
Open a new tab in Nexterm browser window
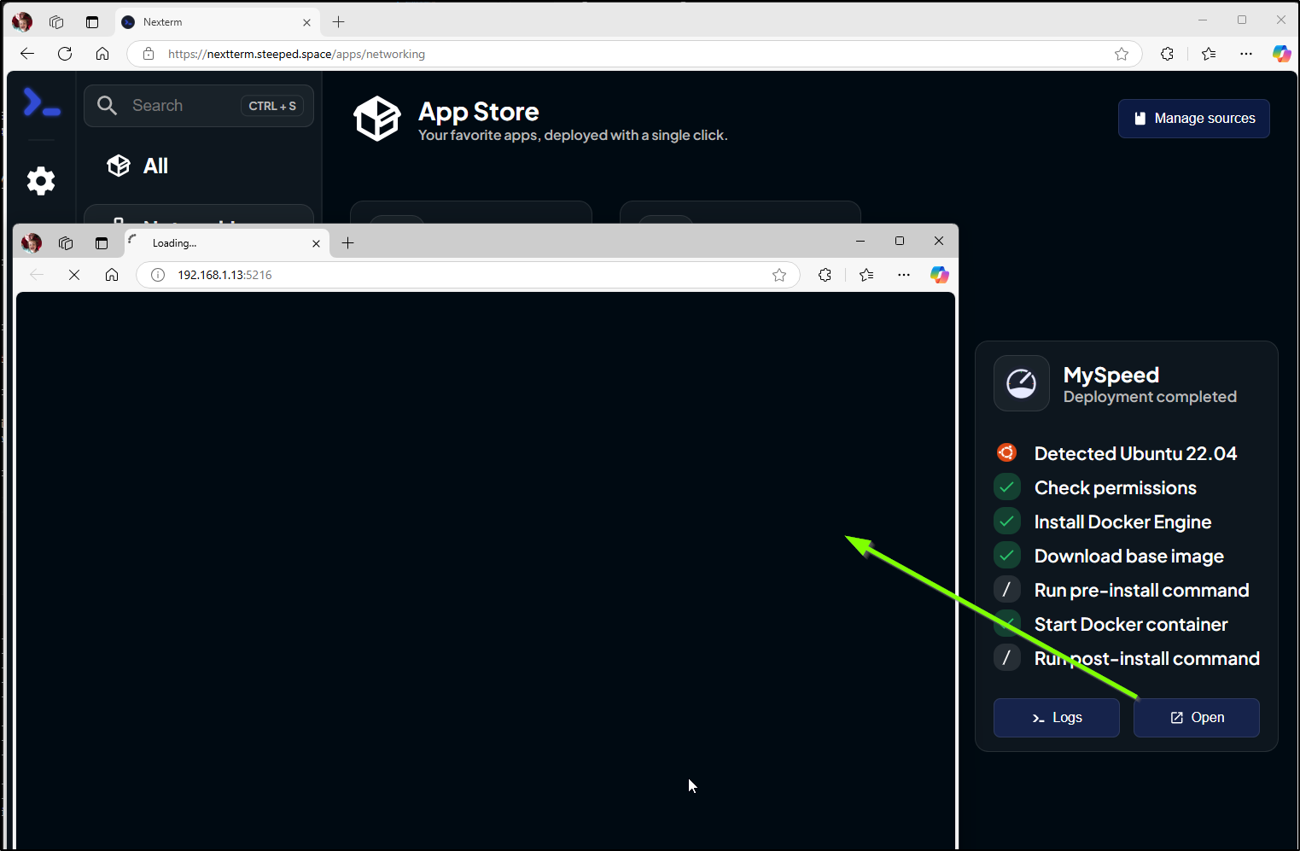pos(338,22)
